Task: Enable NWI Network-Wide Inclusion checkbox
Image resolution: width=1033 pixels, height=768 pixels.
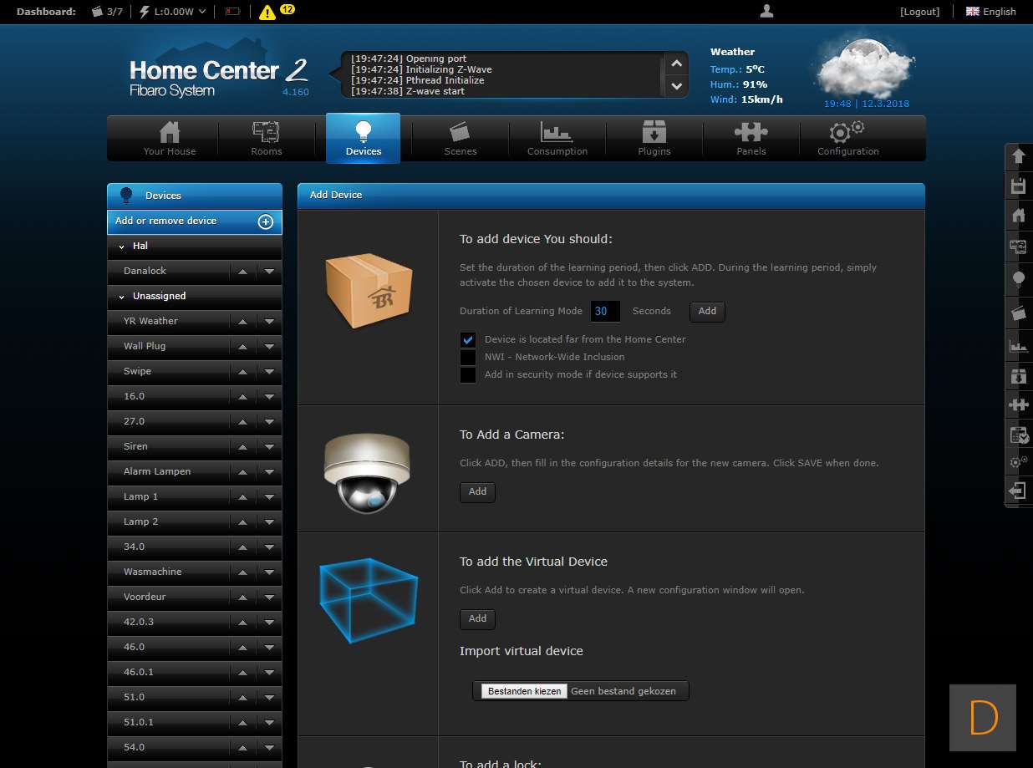Action: 468,357
